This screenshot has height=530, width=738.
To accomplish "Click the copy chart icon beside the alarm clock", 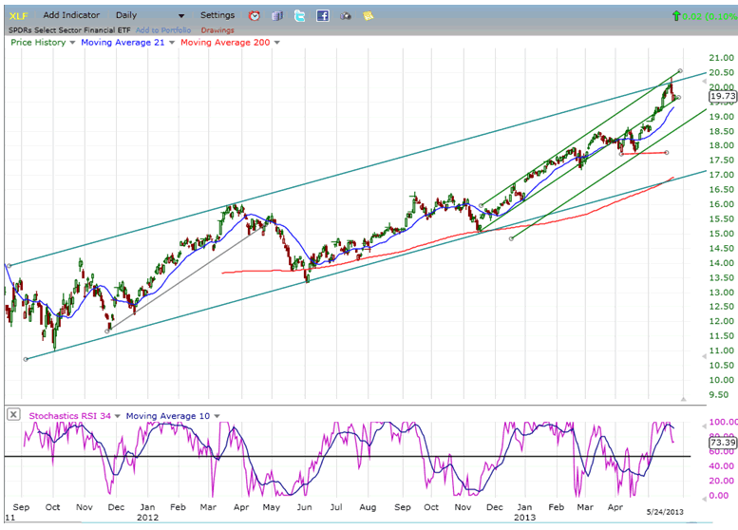I will click(276, 16).
